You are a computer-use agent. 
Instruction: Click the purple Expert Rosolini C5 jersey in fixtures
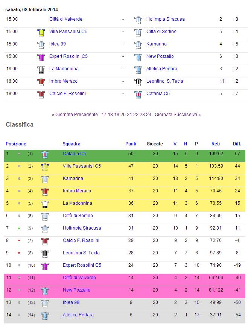[x=41, y=57]
